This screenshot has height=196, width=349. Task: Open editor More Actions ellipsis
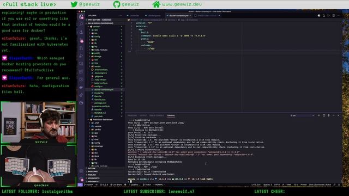click(x=338, y=16)
